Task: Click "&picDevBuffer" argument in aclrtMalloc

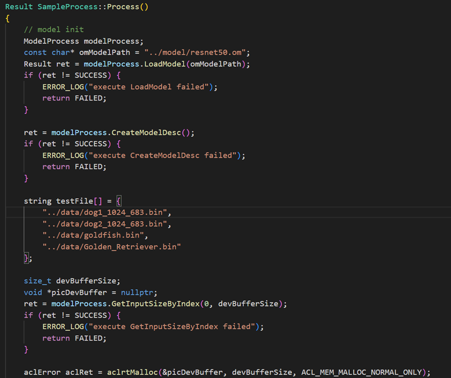Action: click(x=192, y=372)
